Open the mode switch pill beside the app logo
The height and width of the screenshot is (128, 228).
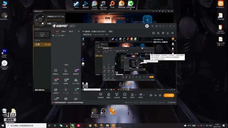click(x=72, y=26)
